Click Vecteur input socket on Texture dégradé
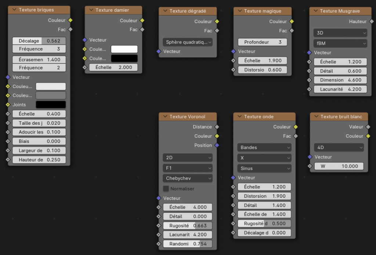The width and height of the screenshot is (376, 255). [x=159, y=51]
